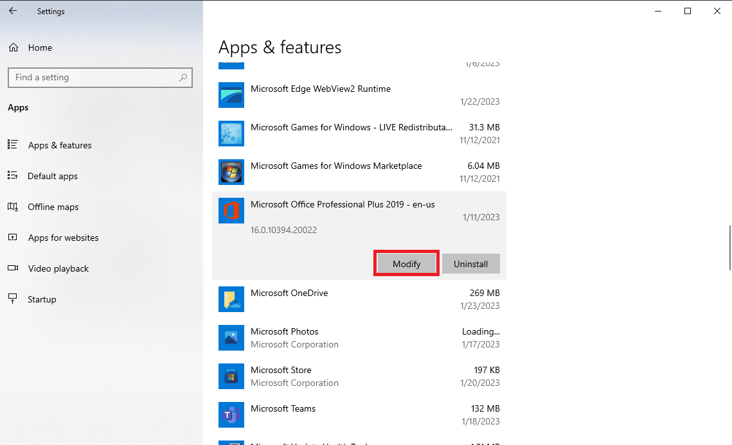Click the 269 MB size of OneDrive
The width and height of the screenshot is (732, 445).
[485, 293]
